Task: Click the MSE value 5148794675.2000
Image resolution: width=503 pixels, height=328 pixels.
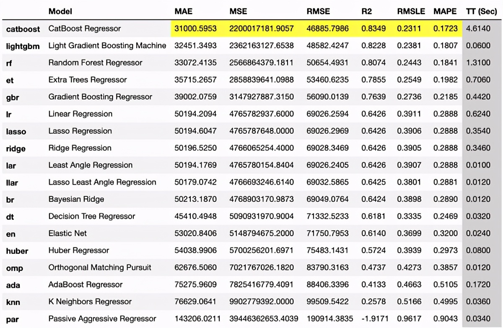Action: coord(262,233)
